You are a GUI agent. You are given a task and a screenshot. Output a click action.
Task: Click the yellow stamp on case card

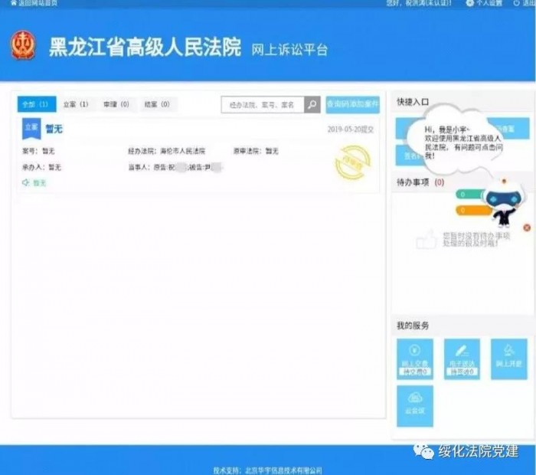353,162
